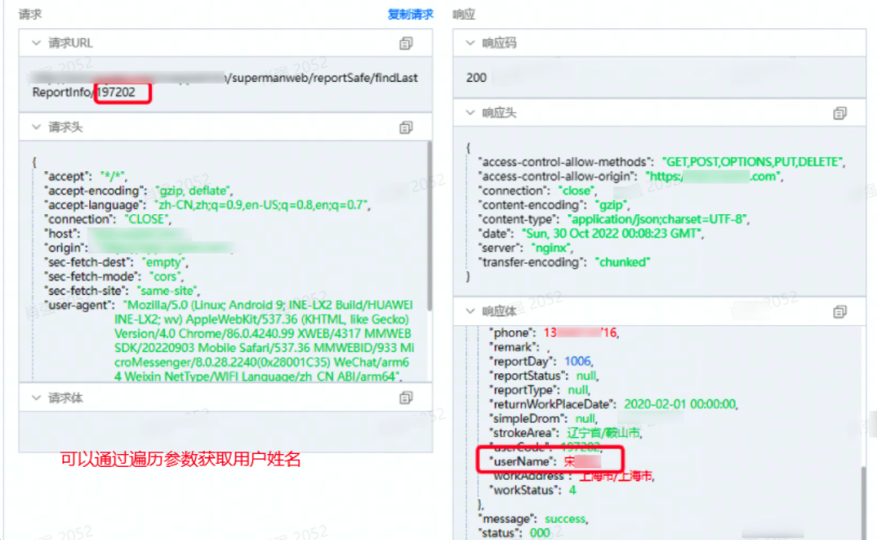Image resolution: width=877 pixels, height=540 pixels.
Task: Click the 响应 panel heading
Action: [464, 15]
